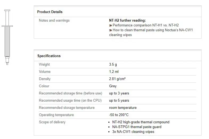Select the "Notes and warnings" label
Image resolution: width=209 pixels, height=139 pixels.
click(54, 20)
